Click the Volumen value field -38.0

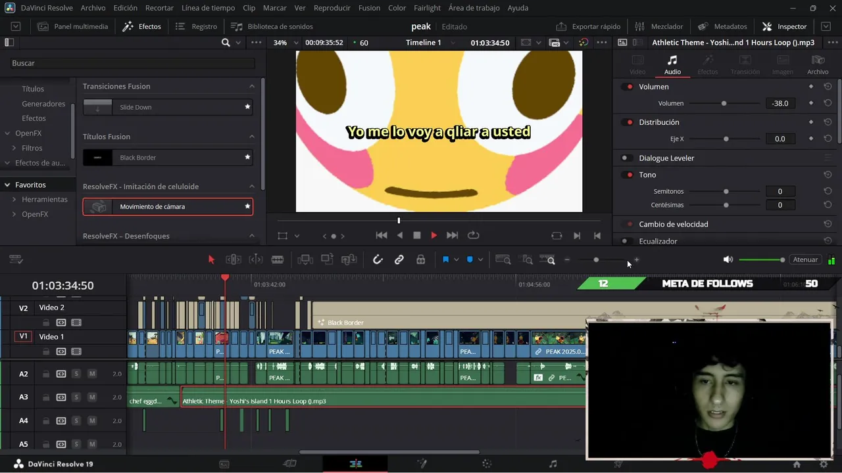click(x=780, y=103)
